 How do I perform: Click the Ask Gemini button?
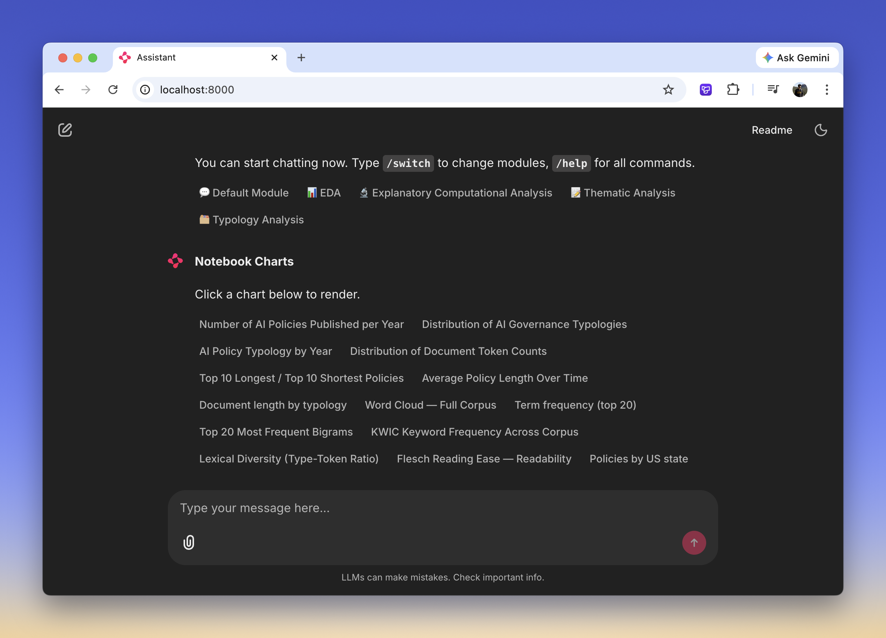(x=797, y=58)
